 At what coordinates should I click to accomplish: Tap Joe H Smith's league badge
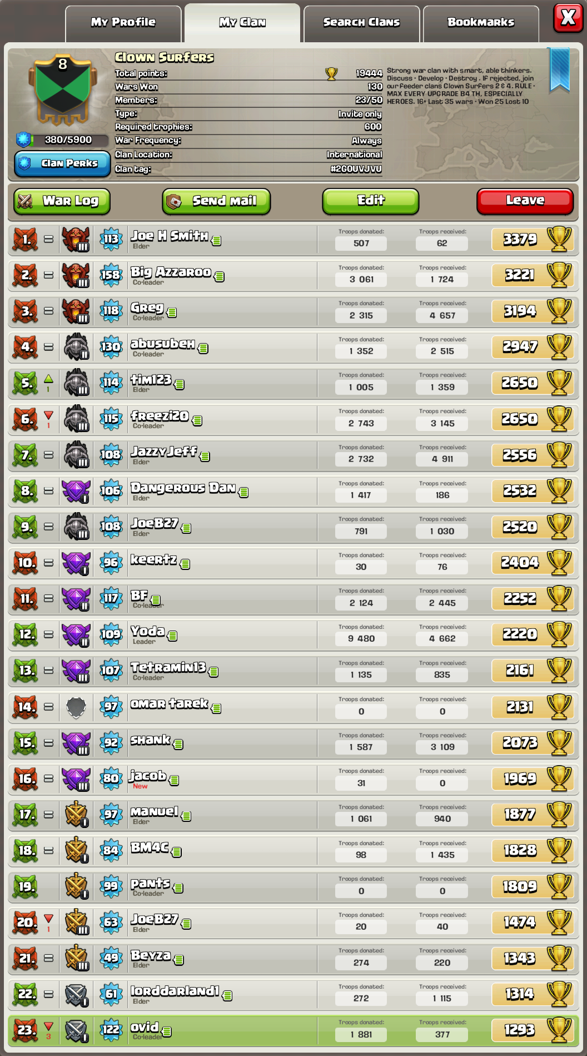pyautogui.click(x=76, y=239)
